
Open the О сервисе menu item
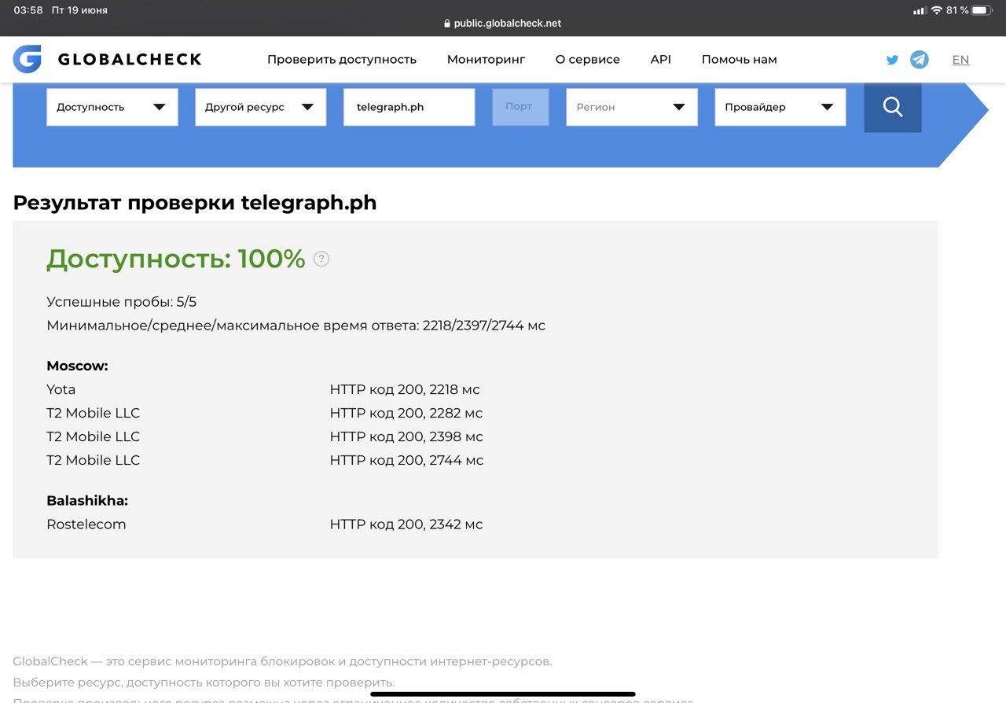(588, 60)
